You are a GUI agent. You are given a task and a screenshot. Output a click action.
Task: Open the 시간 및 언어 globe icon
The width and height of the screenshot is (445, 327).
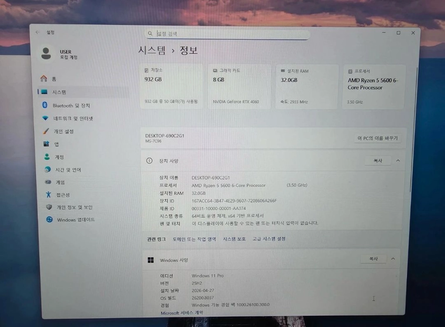[x=48, y=169]
